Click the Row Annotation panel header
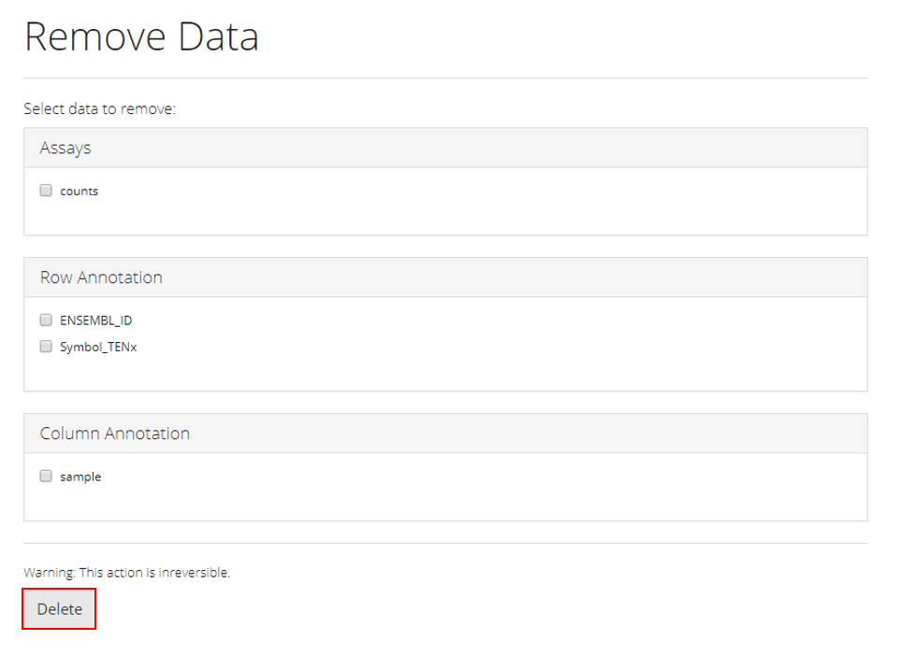The image size is (900, 655). click(x=445, y=278)
